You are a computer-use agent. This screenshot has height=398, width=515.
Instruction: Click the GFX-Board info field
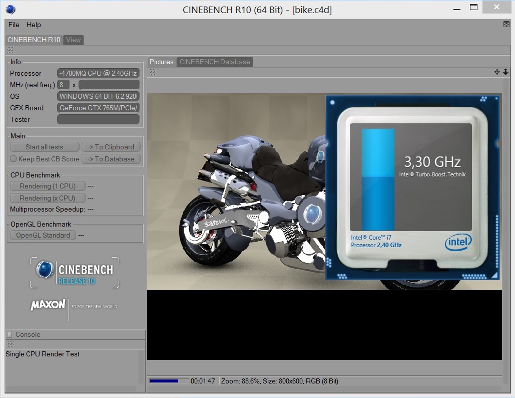(x=98, y=108)
